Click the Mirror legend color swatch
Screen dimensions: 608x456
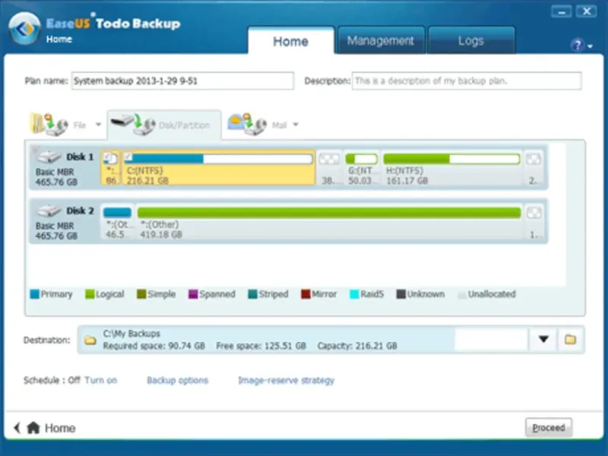(x=306, y=294)
